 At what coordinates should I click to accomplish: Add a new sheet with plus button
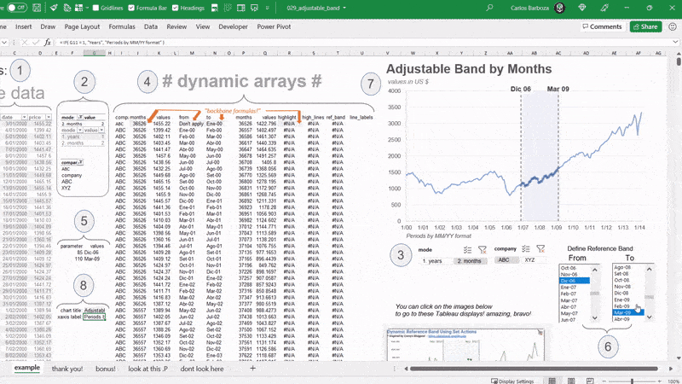252,369
